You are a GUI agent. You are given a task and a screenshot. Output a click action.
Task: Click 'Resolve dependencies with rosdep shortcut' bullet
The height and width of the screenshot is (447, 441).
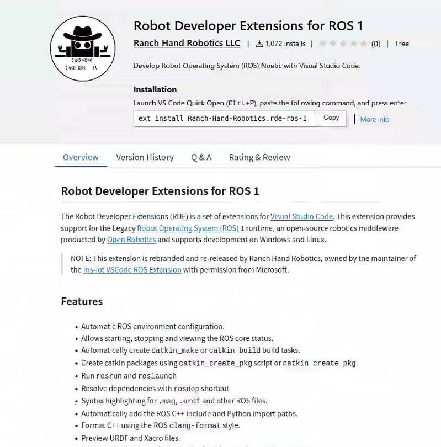click(155, 389)
